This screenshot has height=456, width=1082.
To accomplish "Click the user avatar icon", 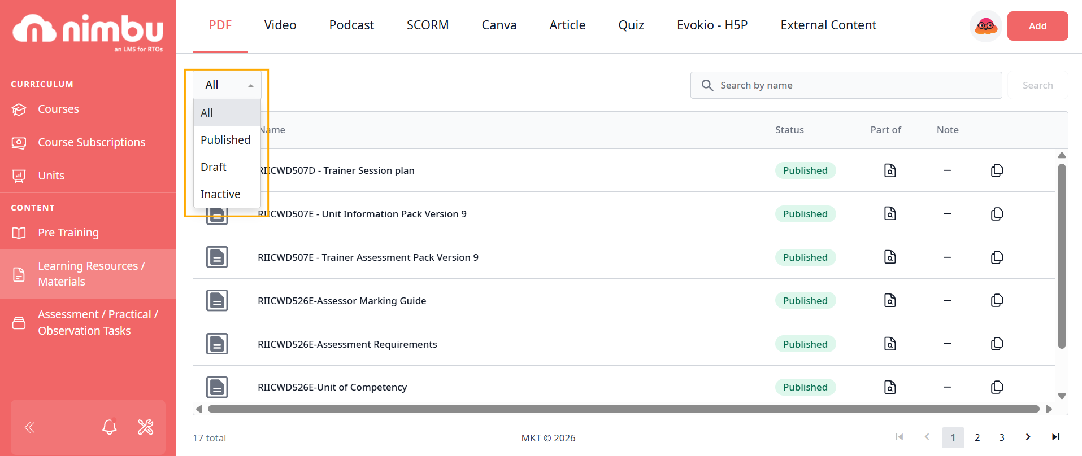I will coord(986,26).
